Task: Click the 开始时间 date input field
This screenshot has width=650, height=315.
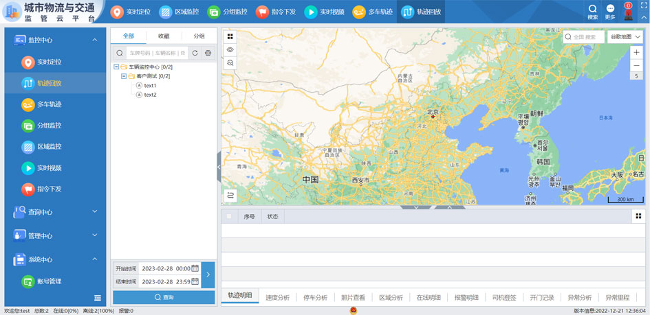Action: pyautogui.click(x=166, y=269)
